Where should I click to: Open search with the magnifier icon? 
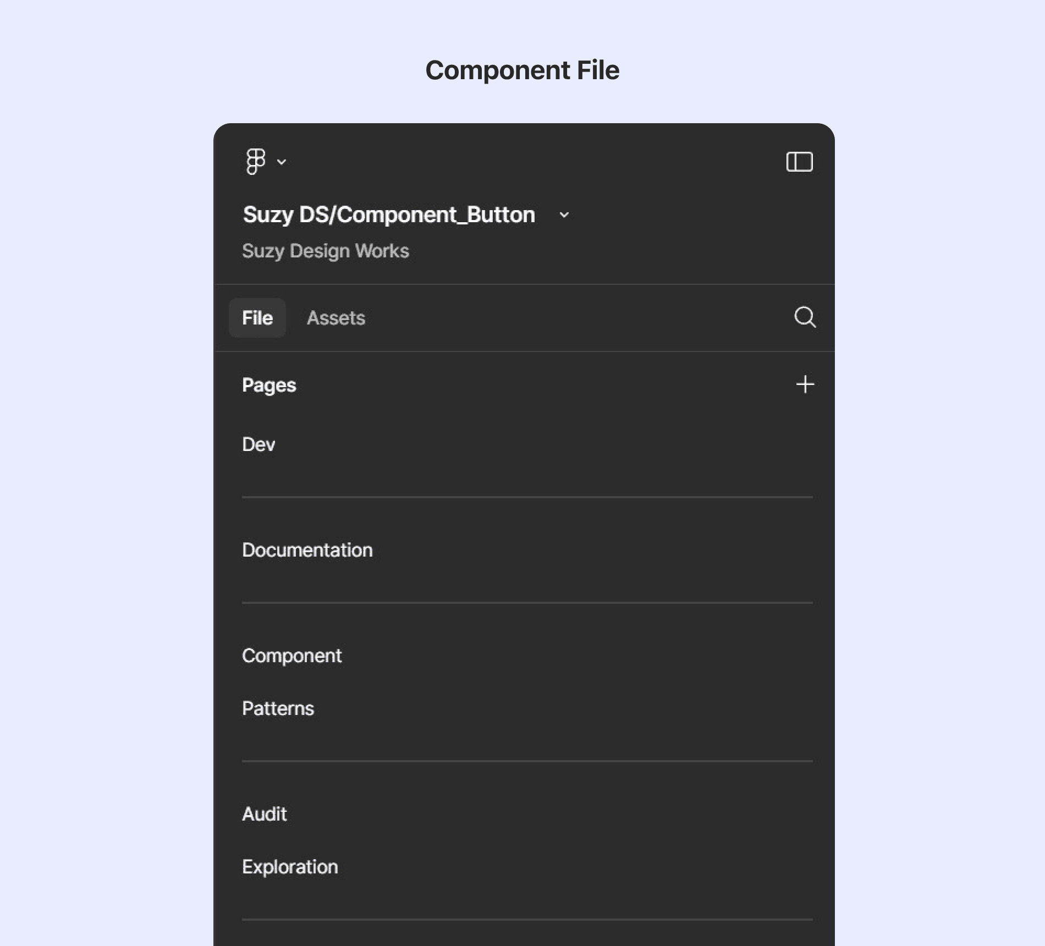coord(805,317)
